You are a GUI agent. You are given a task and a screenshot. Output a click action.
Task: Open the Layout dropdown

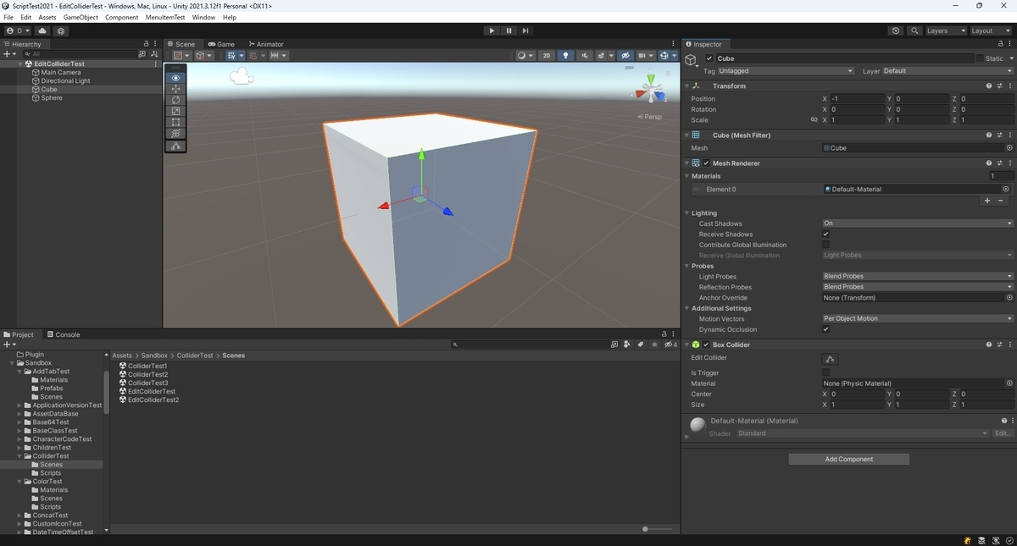(990, 30)
